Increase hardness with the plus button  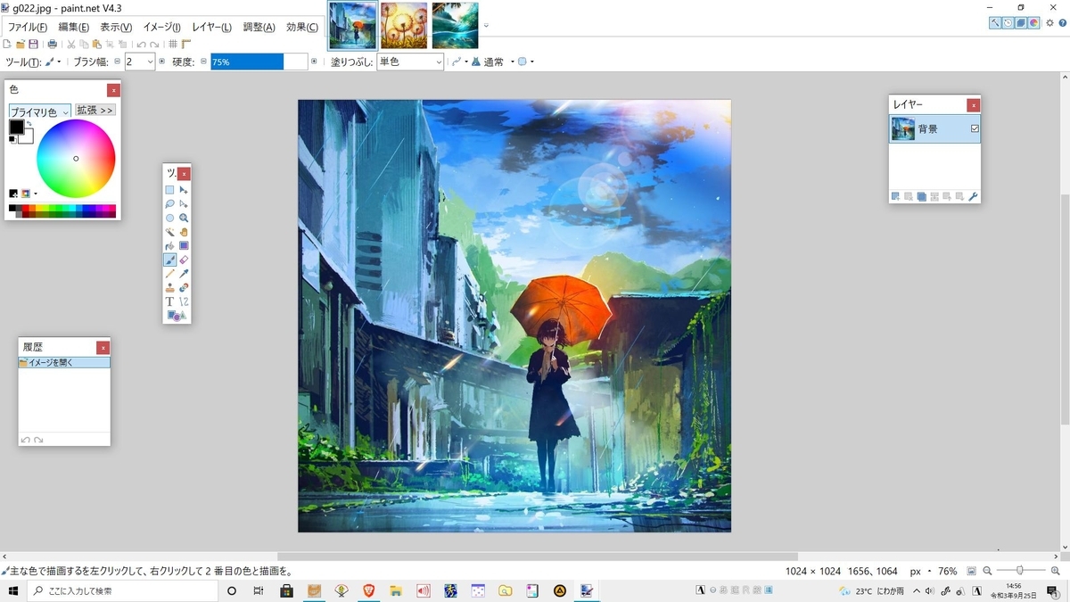[314, 62]
